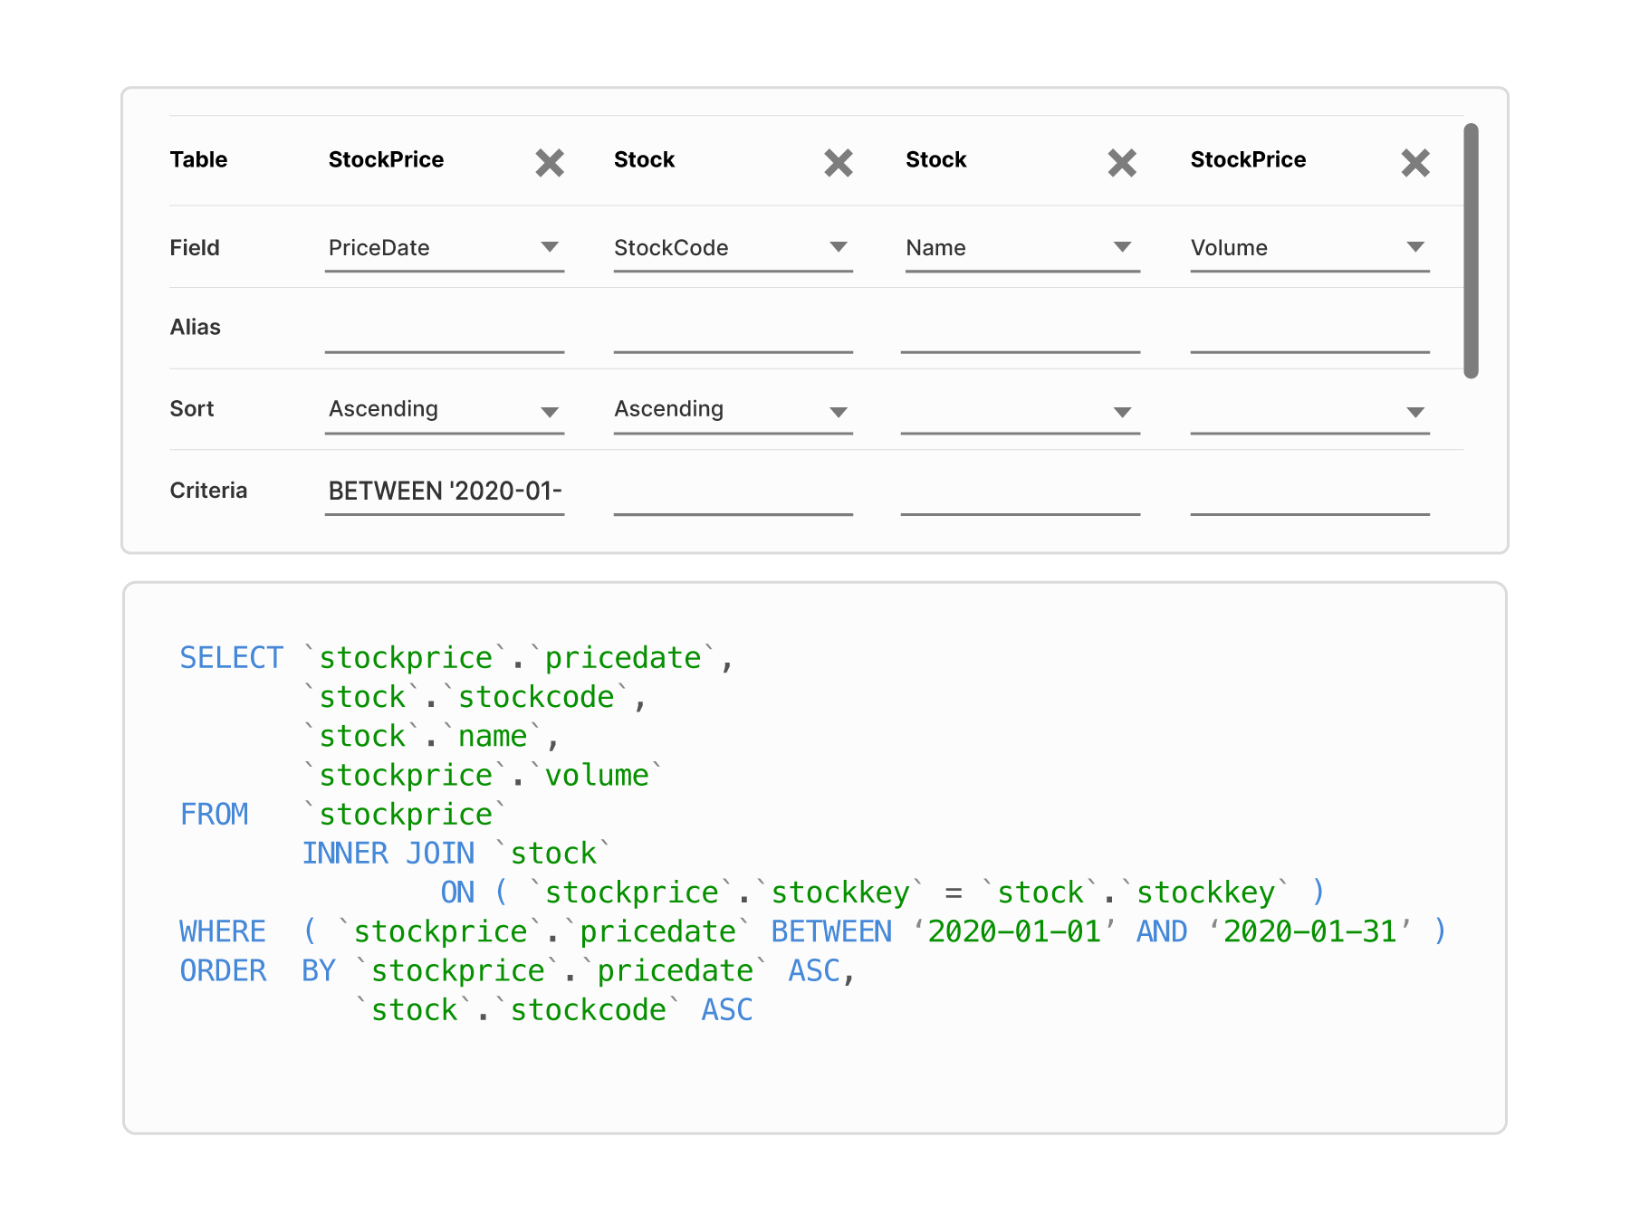This screenshot has height=1222, width=1630.
Task: Click the FROM keyword in SQL
Action: coord(214,815)
